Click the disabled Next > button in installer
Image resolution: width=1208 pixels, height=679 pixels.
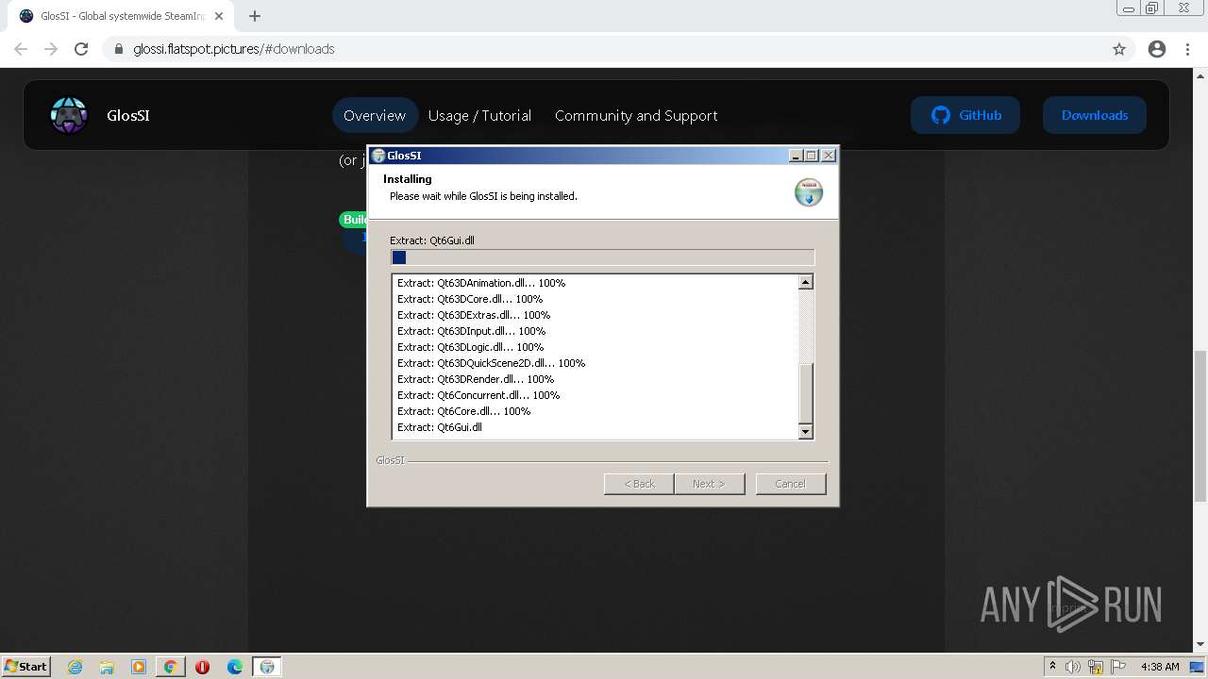(x=710, y=484)
